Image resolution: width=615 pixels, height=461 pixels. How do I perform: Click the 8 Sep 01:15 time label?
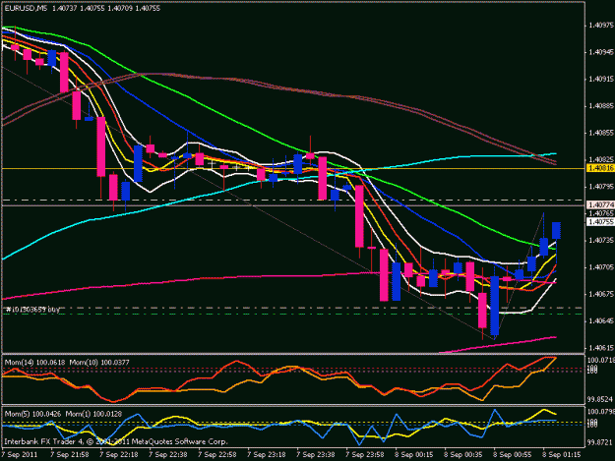click(x=561, y=455)
